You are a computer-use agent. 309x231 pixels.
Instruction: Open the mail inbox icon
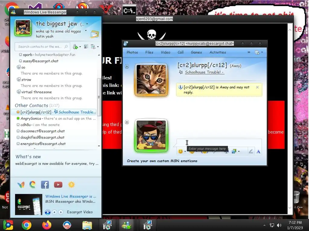click(95, 34)
